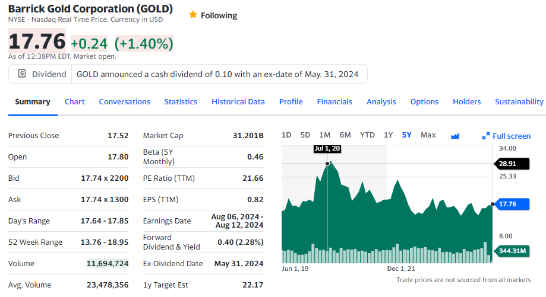Click the GOLD cash dividend announcement text
546x297 pixels.
point(217,74)
